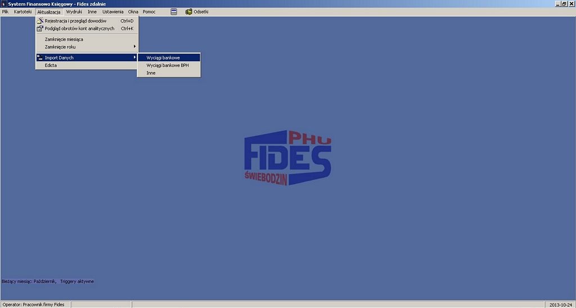Image resolution: width=576 pixels, height=308 pixels.
Task: Open the Ustawienia menu
Action: click(112, 12)
